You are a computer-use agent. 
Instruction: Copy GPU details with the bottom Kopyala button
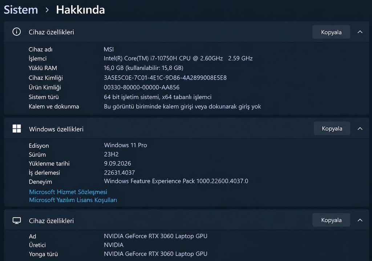[331, 220]
